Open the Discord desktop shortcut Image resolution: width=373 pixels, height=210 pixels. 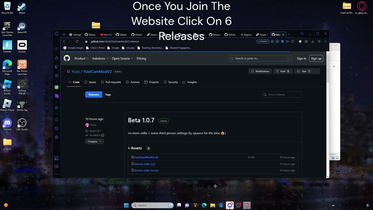click(7, 125)
